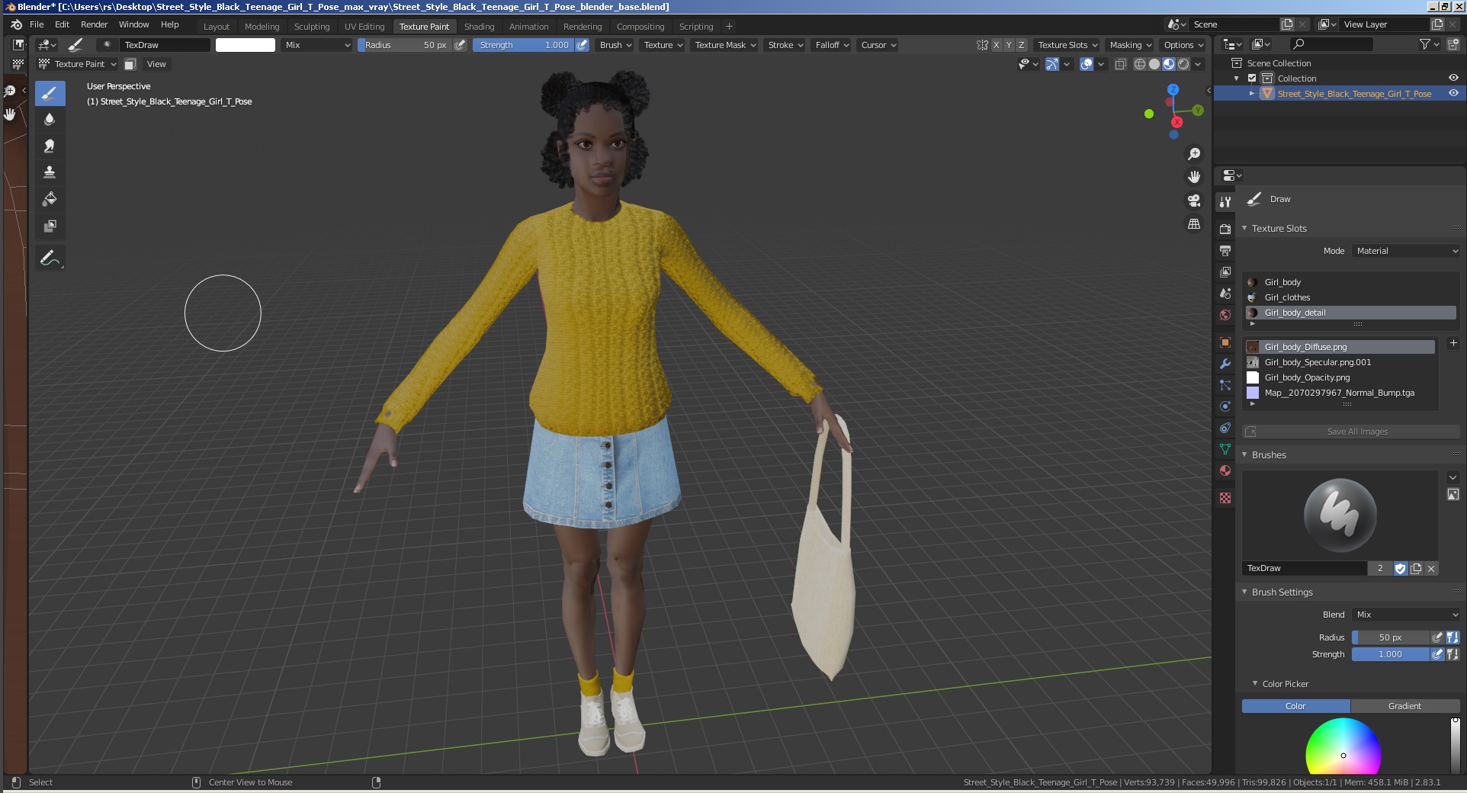1467x793 pixels.
Task: Open the Stroke dropdown
Action: 785,45
